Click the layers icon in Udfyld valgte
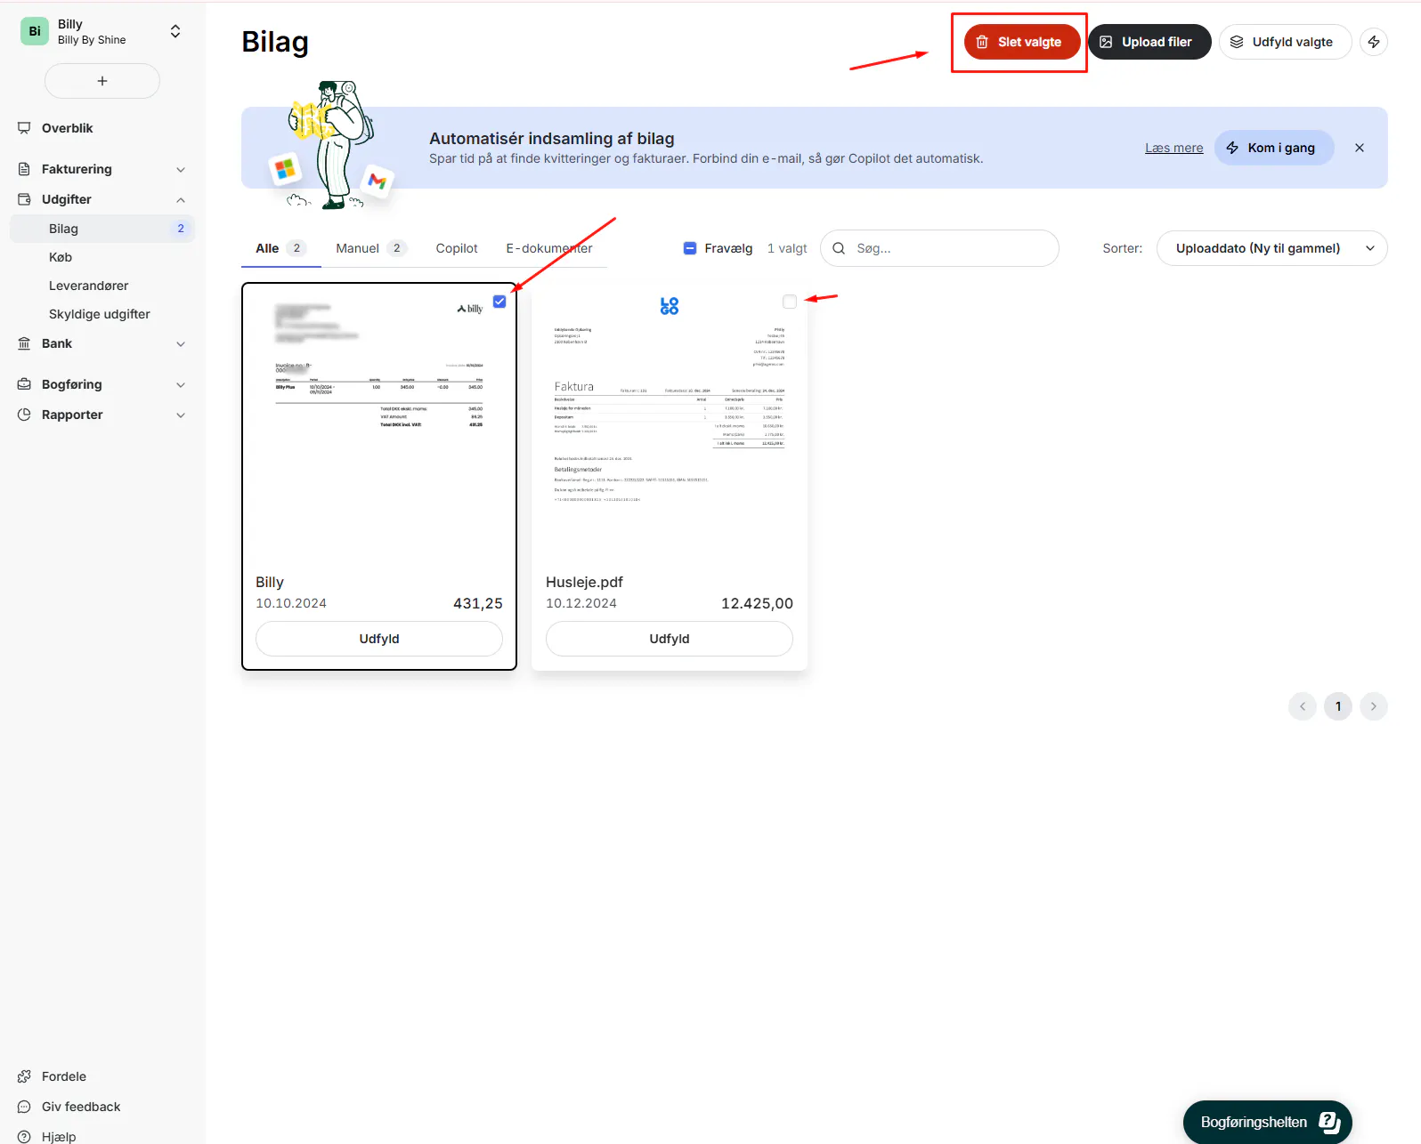This screenshot has height=1144, width=1421. (x=1237, y=42)
